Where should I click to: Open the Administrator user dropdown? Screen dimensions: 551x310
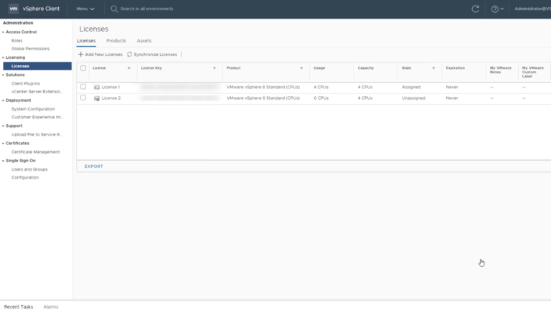coord(532,9)
